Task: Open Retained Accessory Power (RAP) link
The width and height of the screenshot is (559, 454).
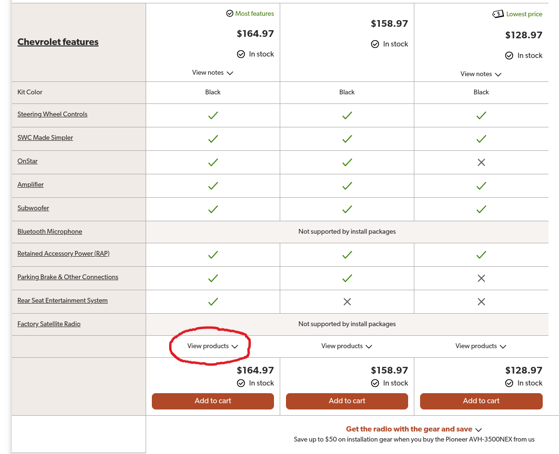Action: point(63,253)
